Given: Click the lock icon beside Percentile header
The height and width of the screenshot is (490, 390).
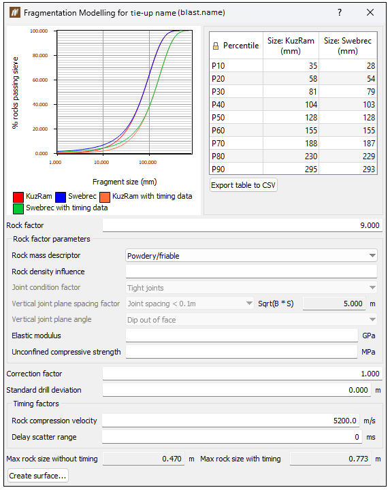Looking at the screenshot, I should coord(216,46).
